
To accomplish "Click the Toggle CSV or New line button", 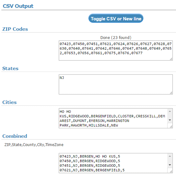I will coord(116,18).
